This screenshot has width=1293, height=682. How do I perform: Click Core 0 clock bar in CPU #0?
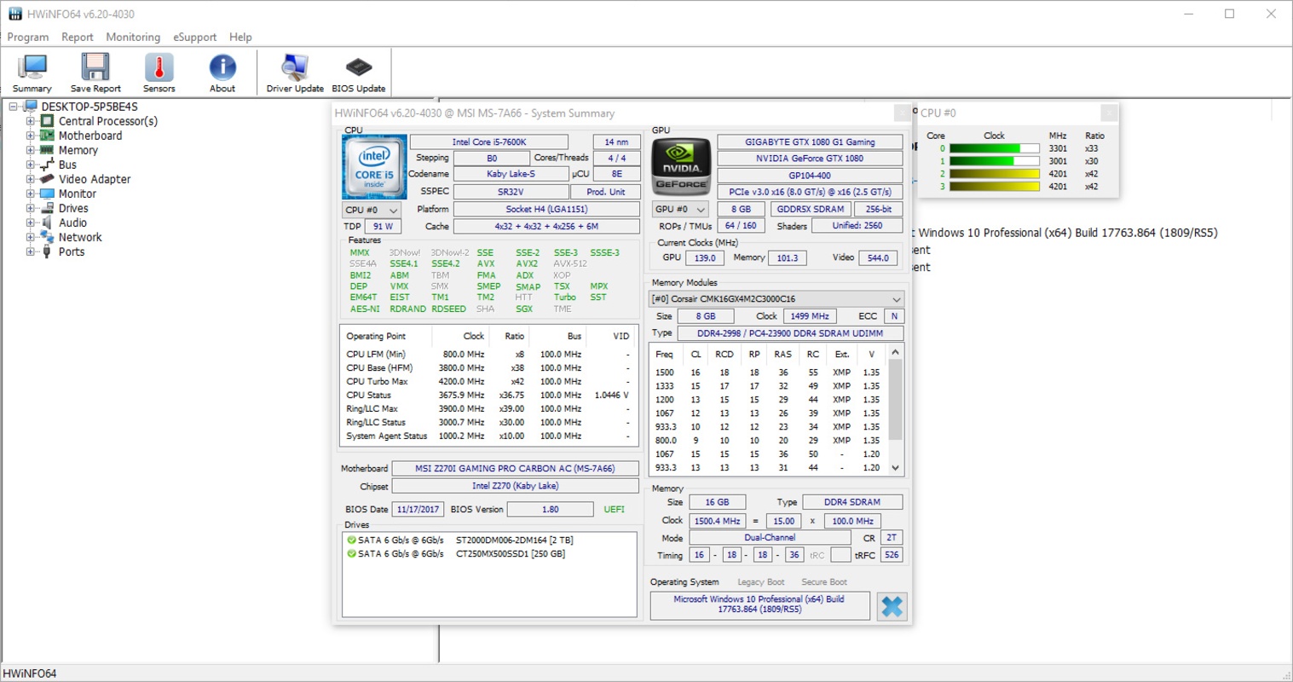[995, 148]
